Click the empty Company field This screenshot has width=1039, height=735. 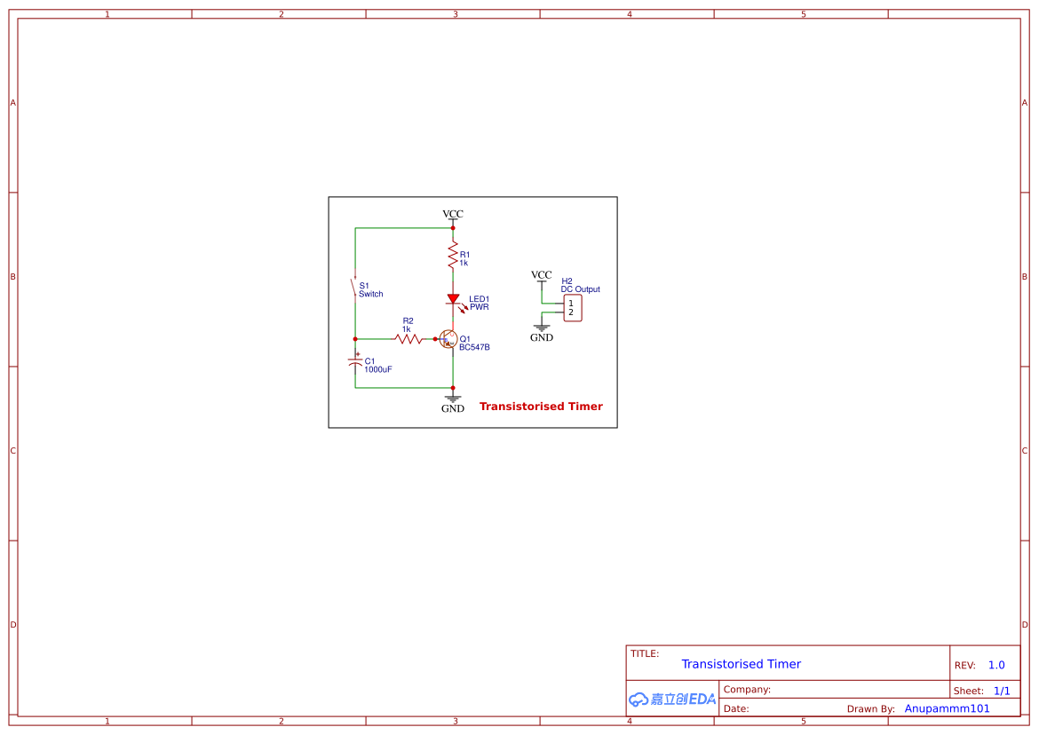(x=799, y=689)
